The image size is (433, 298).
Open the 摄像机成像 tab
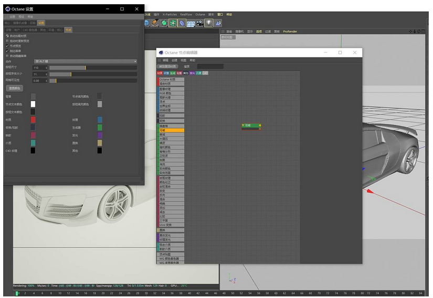[x=20, y=23]
